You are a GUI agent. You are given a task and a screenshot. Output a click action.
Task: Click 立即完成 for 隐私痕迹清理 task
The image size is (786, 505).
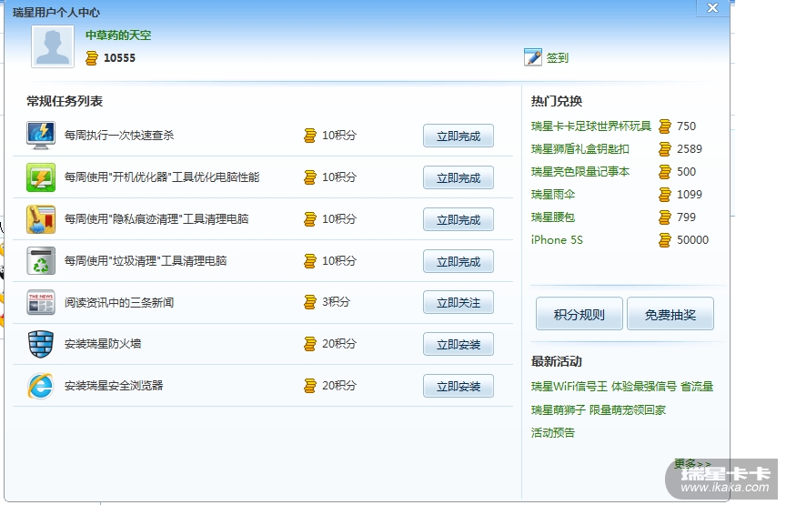click(x=458, y=219)
